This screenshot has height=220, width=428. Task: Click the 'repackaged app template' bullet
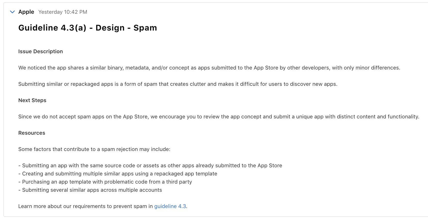tap(118, 174)
